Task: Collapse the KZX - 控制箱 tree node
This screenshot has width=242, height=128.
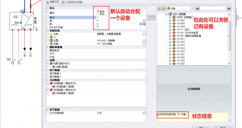Action: point(166,14)
